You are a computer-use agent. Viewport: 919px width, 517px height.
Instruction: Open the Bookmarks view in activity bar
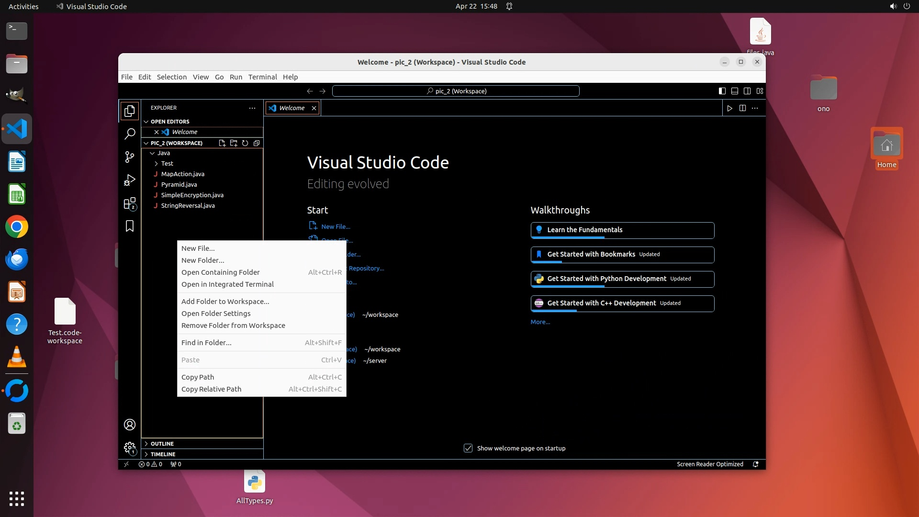(x=130, y=226)
